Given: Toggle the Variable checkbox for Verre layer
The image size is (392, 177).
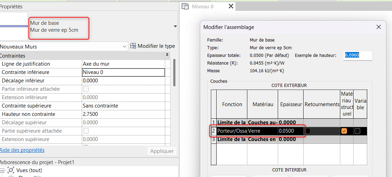Looking at the screenshot, I should (357, 131).
